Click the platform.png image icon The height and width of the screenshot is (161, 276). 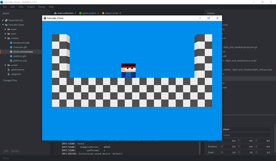(x=11, y=61)
